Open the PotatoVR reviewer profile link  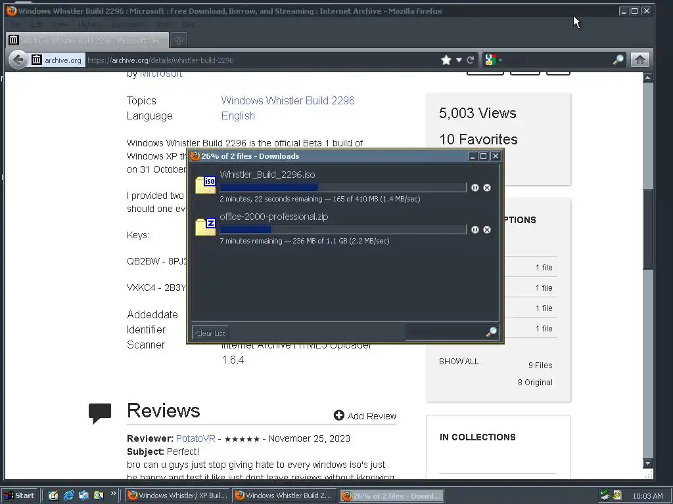pyautogui.click(x=196, y=438)
